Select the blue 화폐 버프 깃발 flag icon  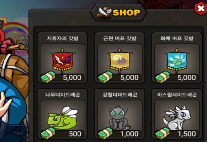tap(177, 60)
